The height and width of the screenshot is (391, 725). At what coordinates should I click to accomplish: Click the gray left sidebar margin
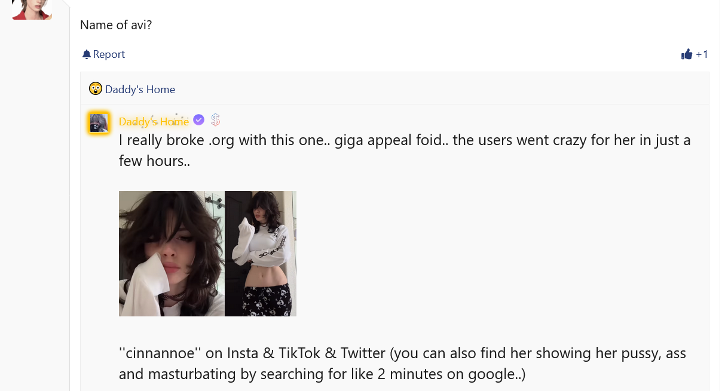[35, 209]
